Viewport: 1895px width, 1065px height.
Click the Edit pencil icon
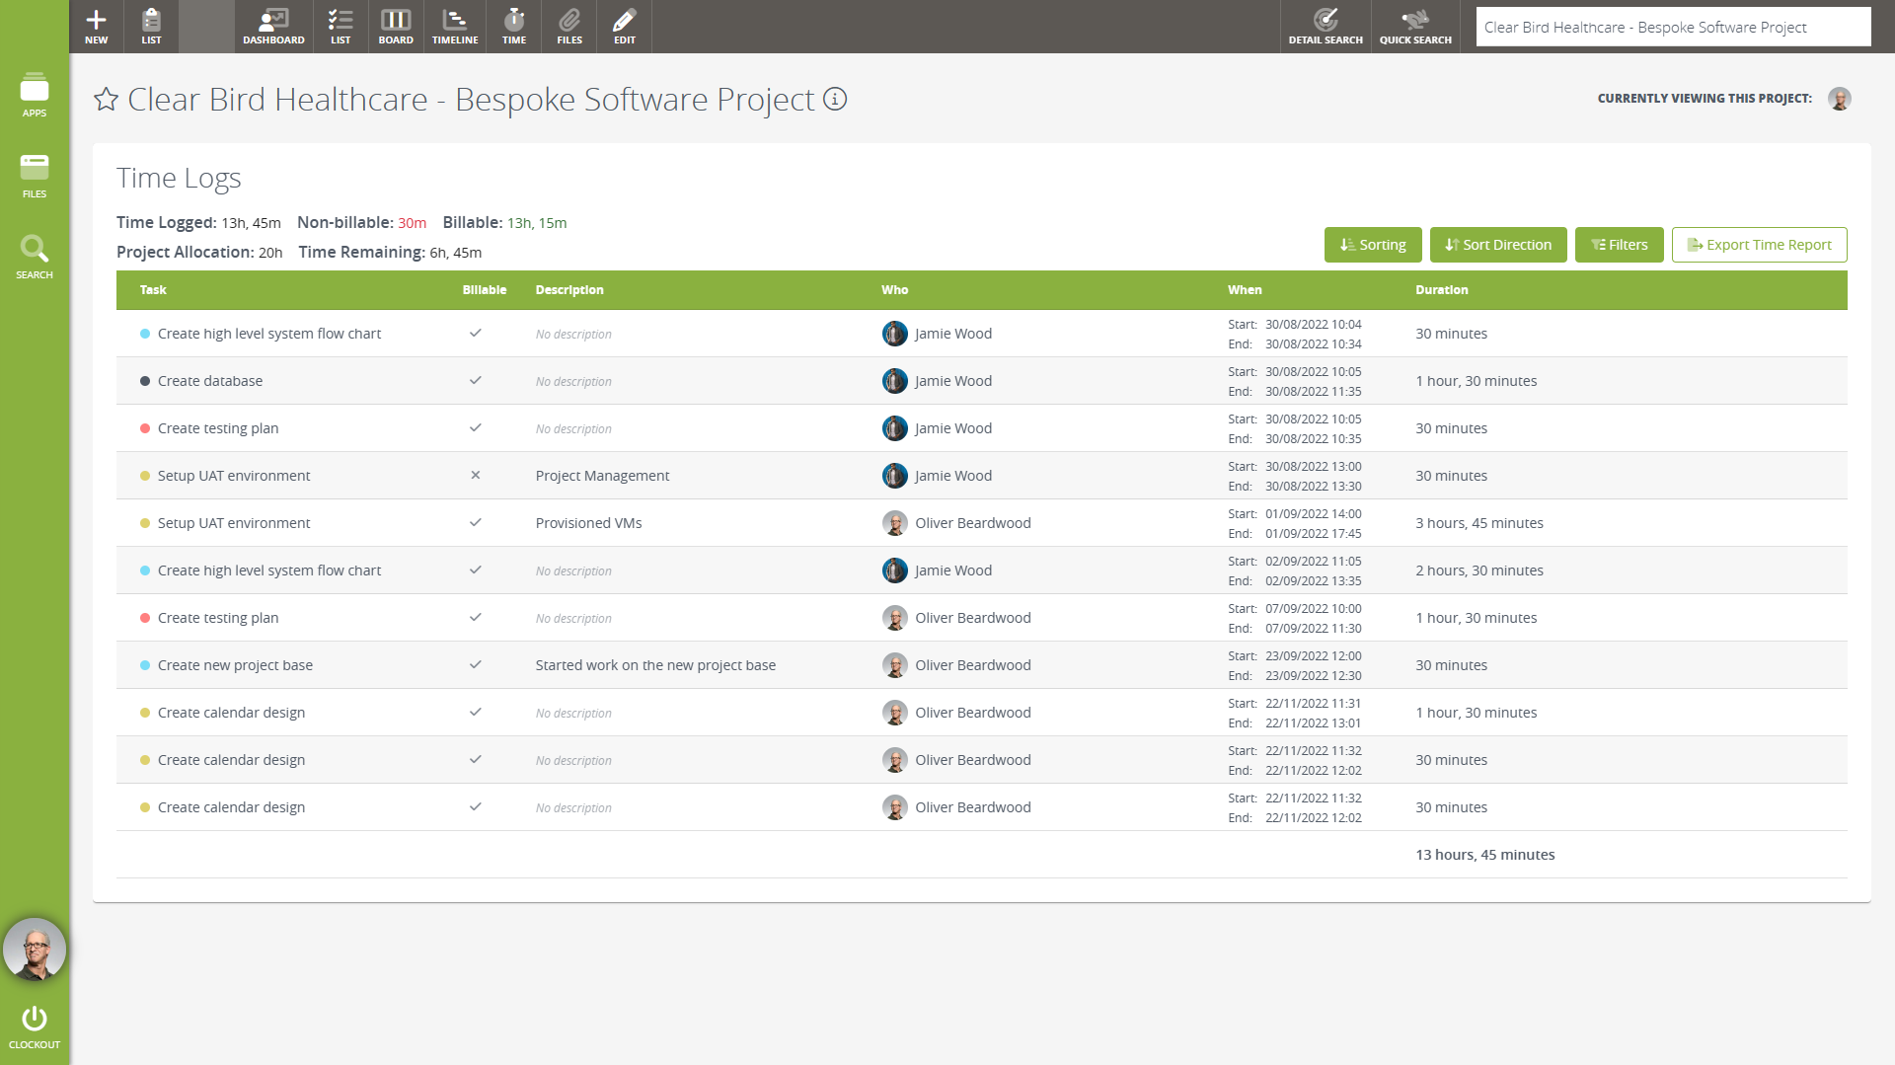pos(625,26)
